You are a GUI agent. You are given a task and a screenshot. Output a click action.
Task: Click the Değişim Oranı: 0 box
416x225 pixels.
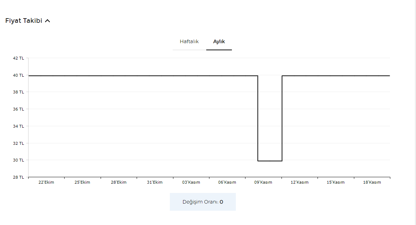[203, 202]
